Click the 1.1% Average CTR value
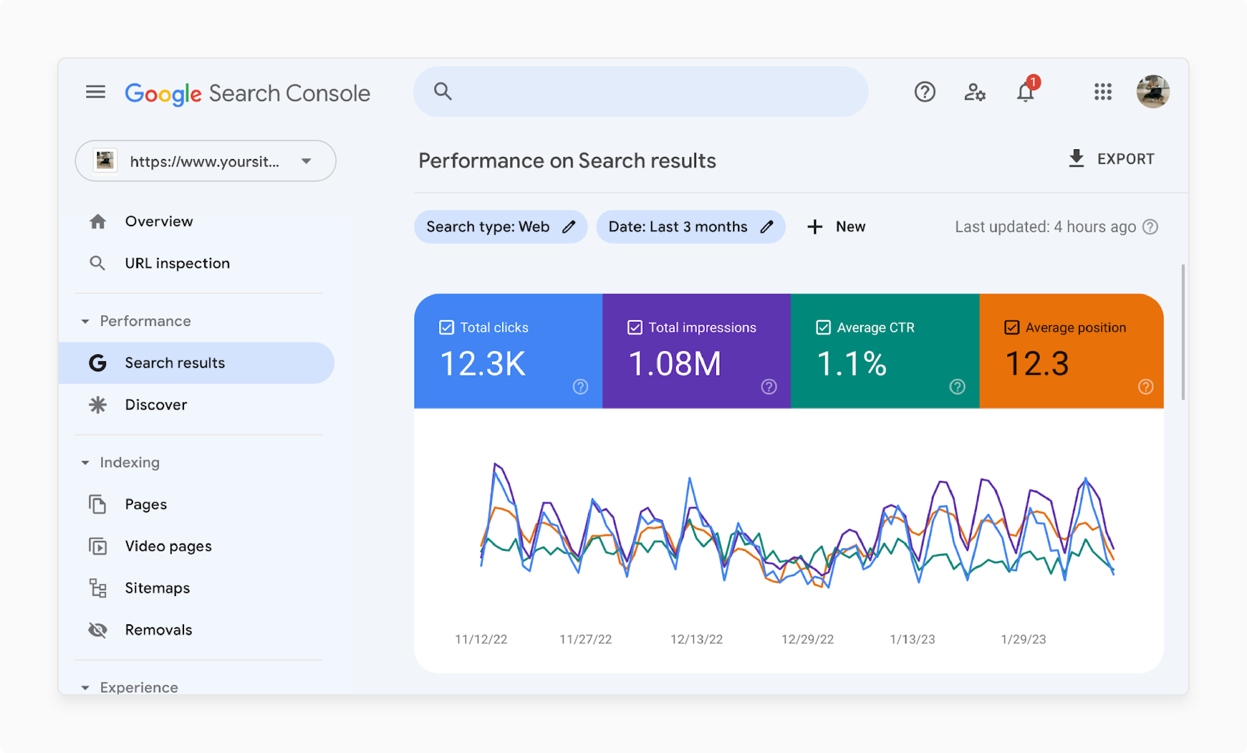Viewport: 1247px width, 753px height. 852,363
